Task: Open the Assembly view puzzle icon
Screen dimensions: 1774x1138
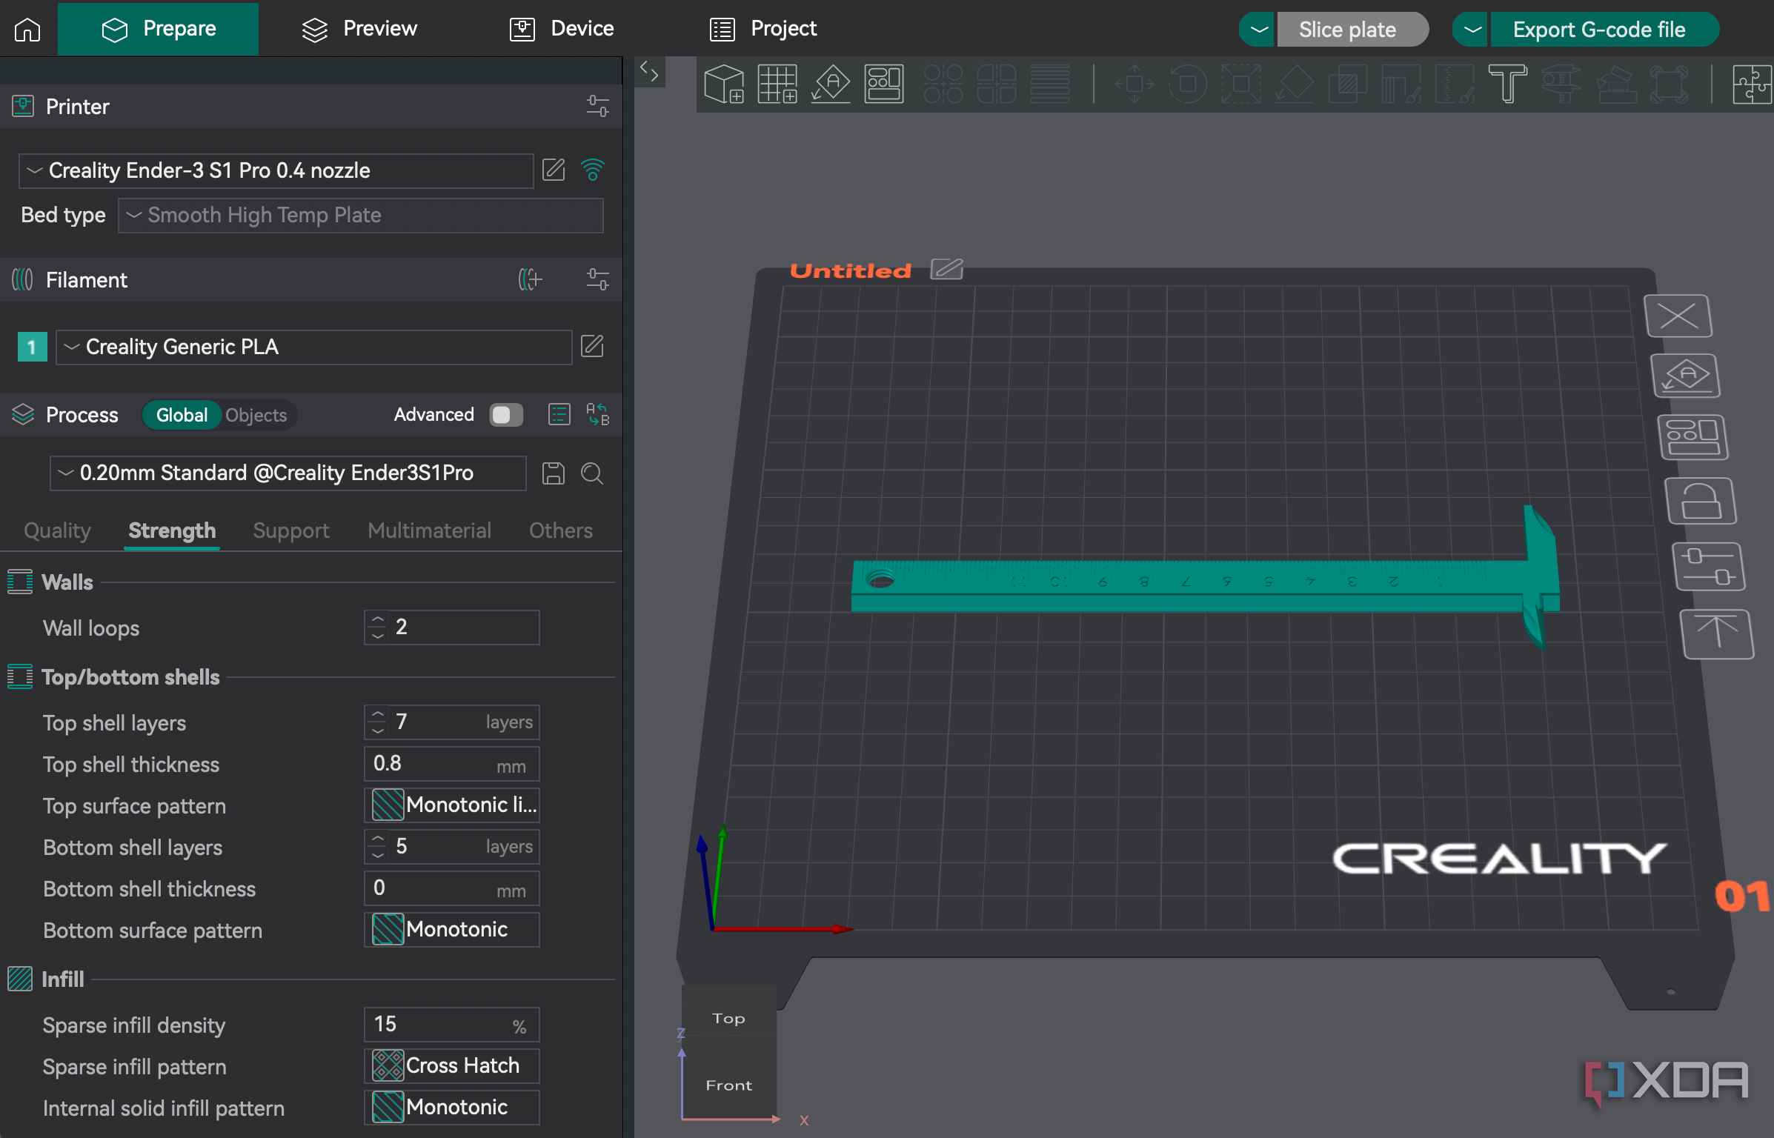Action: click(1752, 84)
